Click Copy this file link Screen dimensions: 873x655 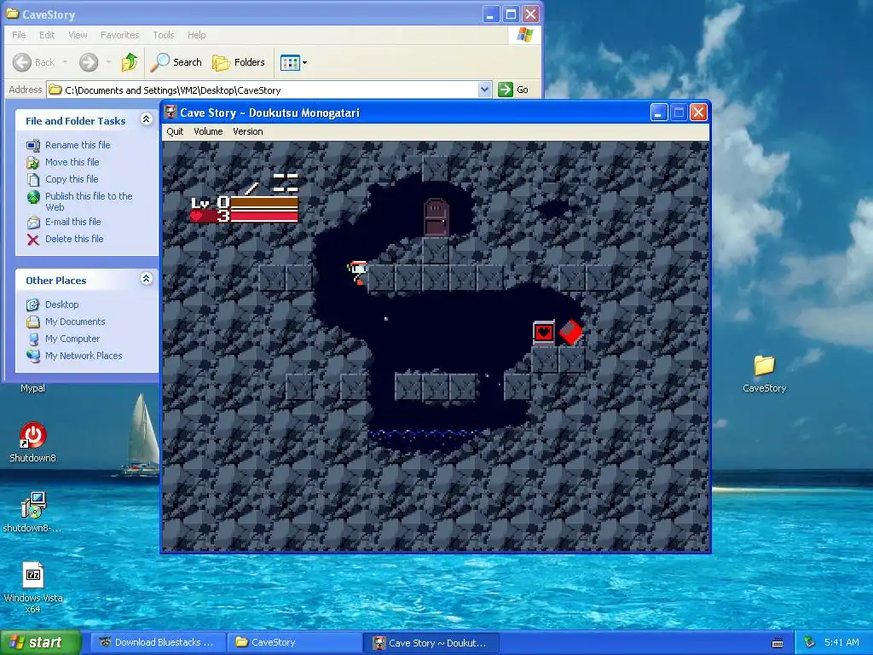click(x=72, y=179)
